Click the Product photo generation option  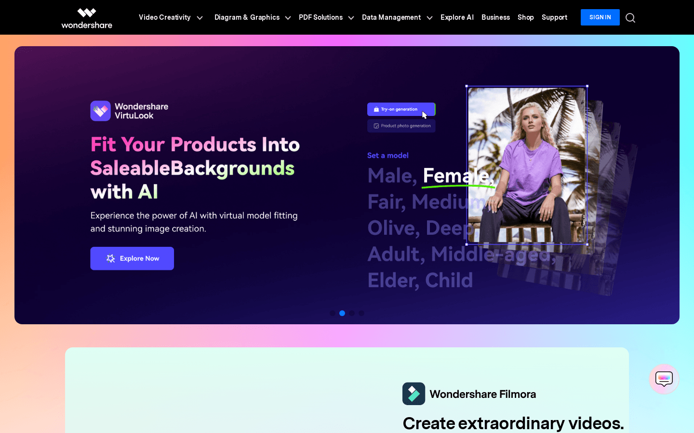pyautogui.click(x=401, y=126)
